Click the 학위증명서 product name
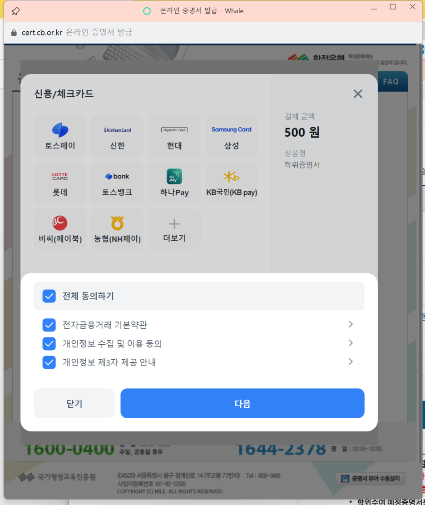The width and height of the screenshot is (425, 505). 302,165
